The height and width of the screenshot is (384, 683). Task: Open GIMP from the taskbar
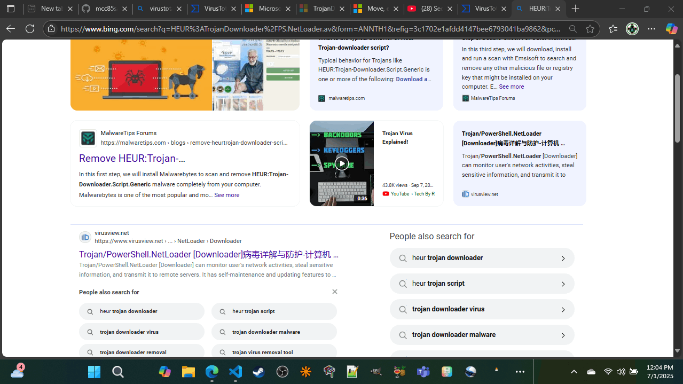(x=375, y=371)
